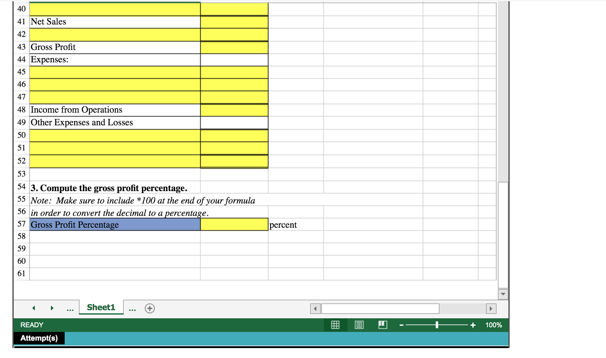Click the horizontal scrollbar right arrow
The height and width of the screenshot is (358, 606).
[x=491, y=309]
